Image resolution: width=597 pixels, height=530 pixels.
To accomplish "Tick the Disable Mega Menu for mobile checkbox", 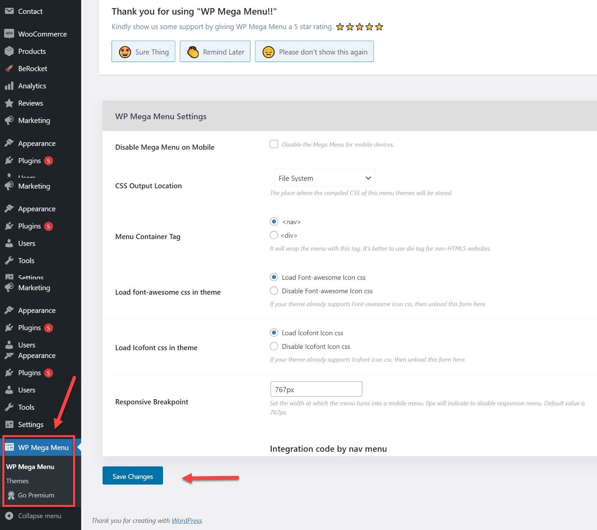I will tap(274, 144).
